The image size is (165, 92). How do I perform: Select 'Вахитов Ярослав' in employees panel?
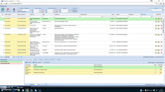point(11,63)
